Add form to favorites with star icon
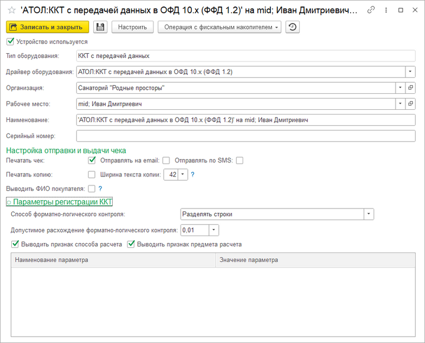 [12, 10]
